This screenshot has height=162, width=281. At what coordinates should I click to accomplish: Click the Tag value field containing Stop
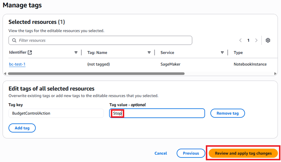[x=157, y=113]
